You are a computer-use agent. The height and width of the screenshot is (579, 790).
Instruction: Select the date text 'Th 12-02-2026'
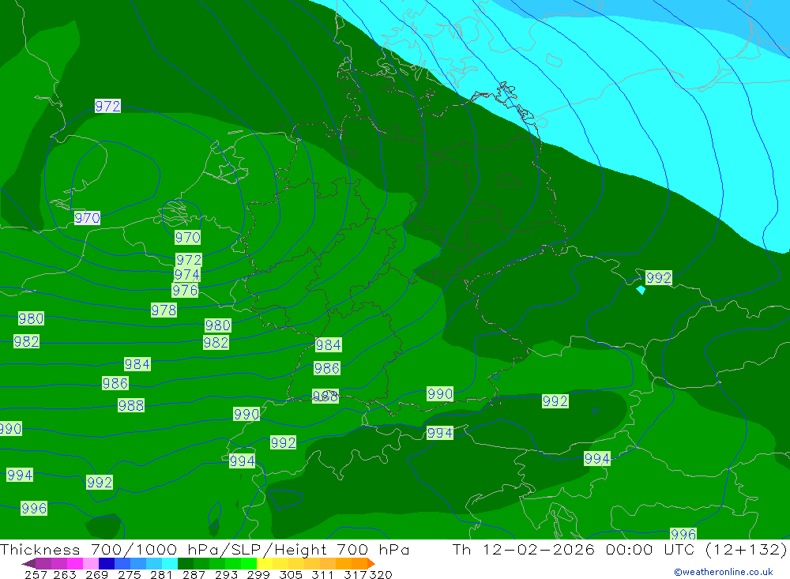click(x=524, y=549)
